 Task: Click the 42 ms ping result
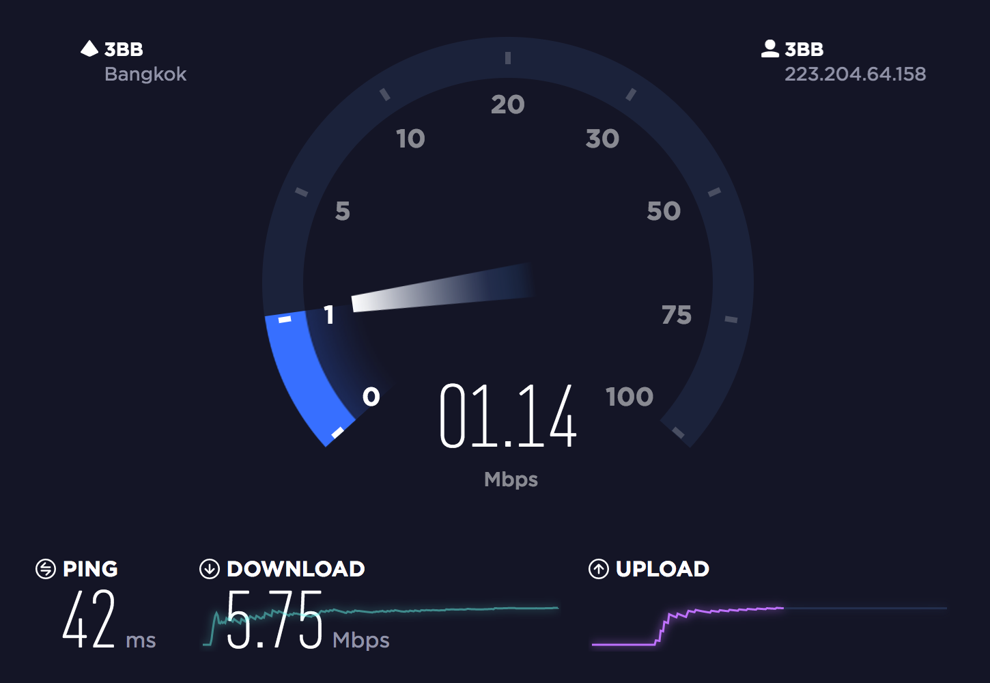(109, 619)
